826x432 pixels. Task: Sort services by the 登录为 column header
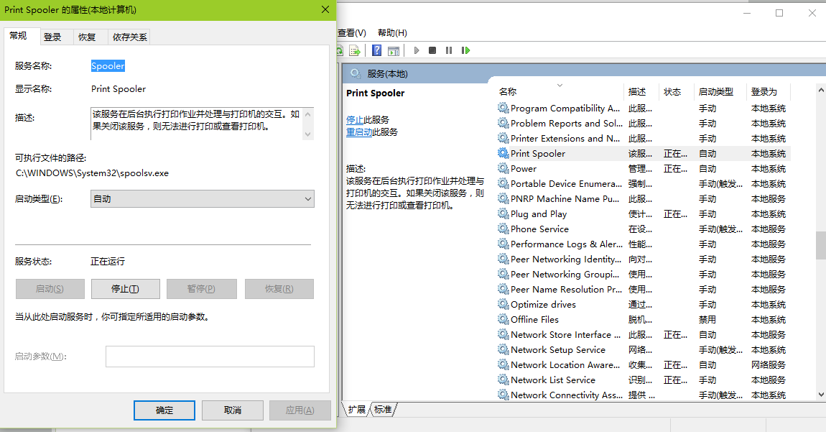pyautogui.click(x=769, y=92)
